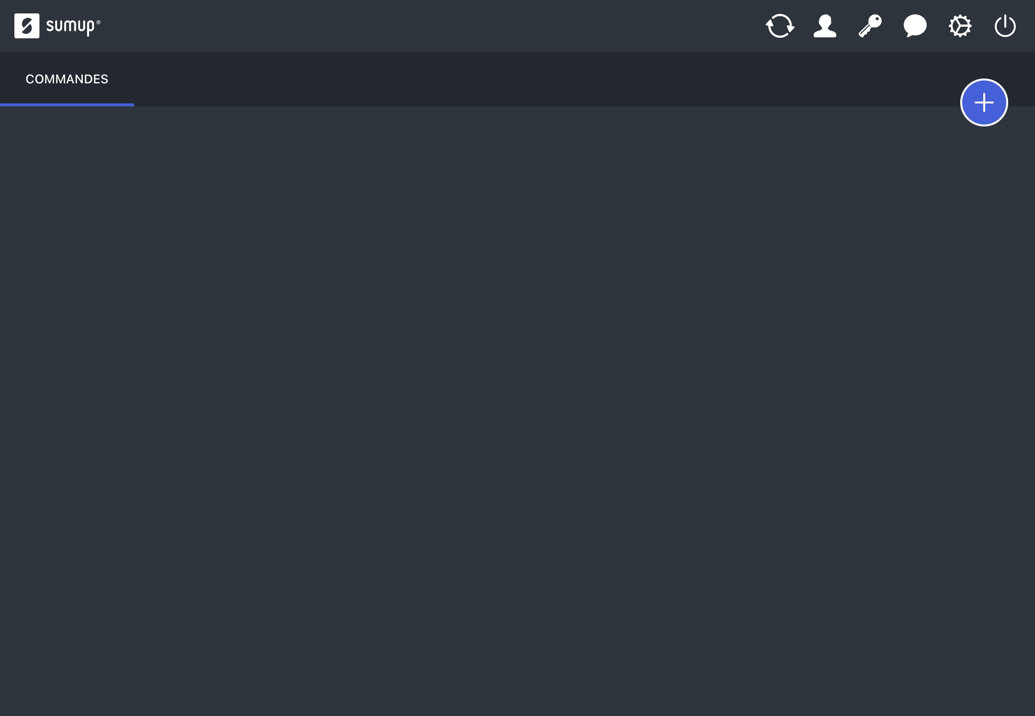Select the COMMANDES label in tab bar

67,79
